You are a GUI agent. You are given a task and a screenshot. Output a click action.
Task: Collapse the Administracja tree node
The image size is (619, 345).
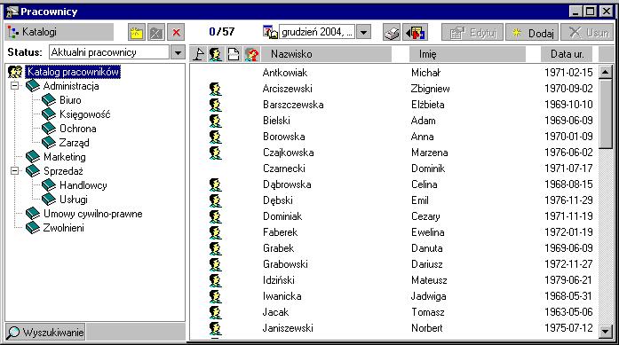coord(14,85)
